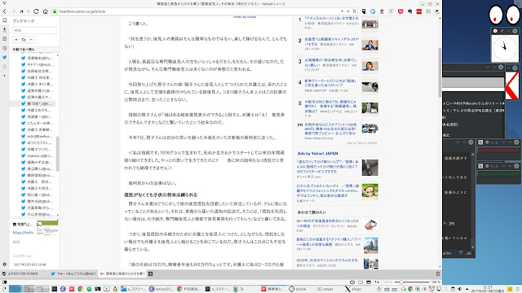Click the Ads by Yahoo! JAPAN link

pos(317,154)
